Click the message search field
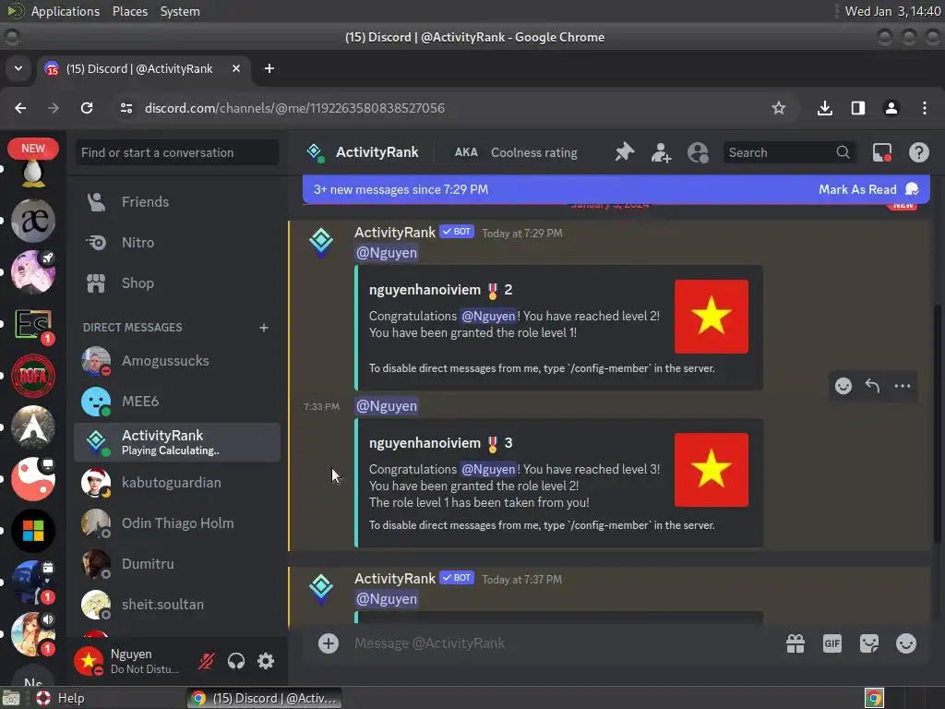The width and height of the screenshot is (945, 709). pyautogui.click(x=790, y=152)
